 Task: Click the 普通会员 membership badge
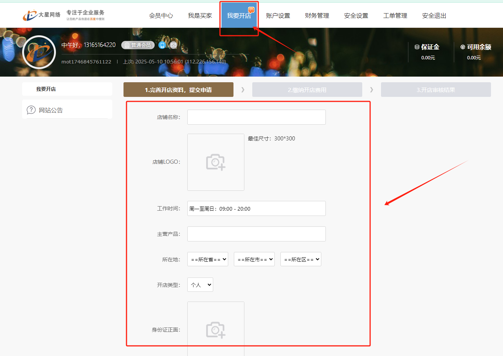pyautogui.click(x=138, y=45)
